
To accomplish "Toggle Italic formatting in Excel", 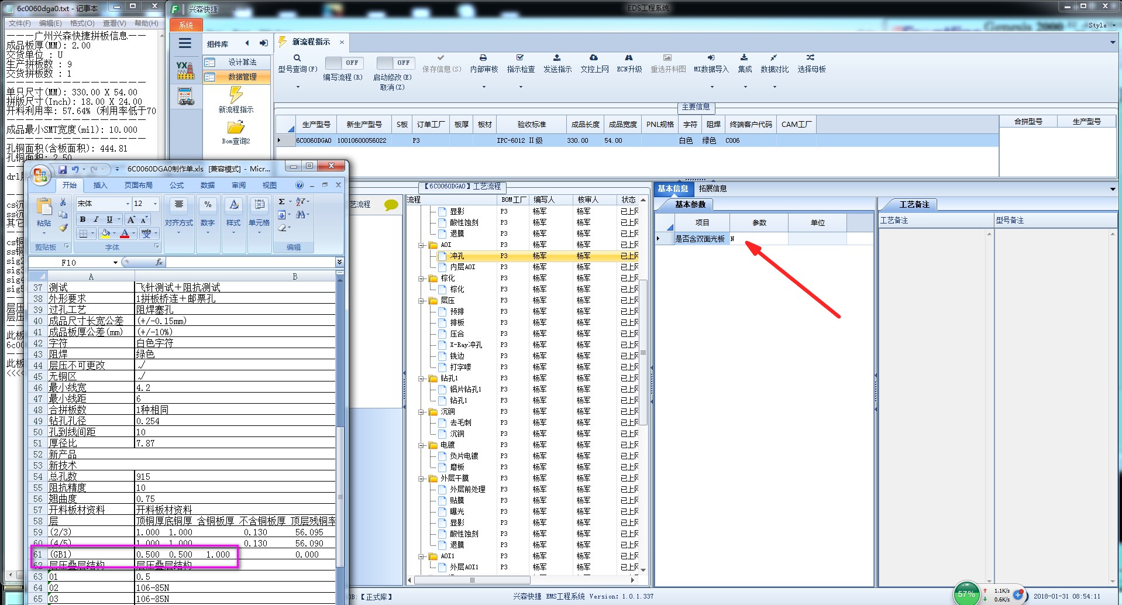I will [96, 219].
